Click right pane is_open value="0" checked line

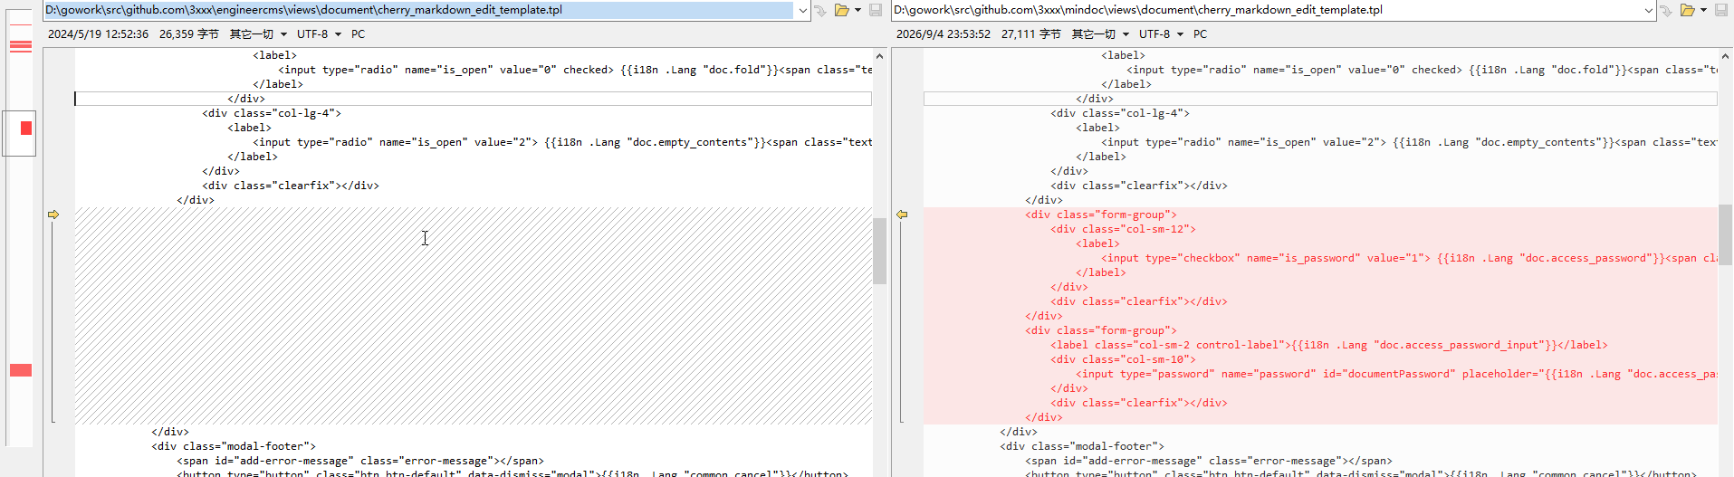pyautogui.click(x=1422, y=70)
